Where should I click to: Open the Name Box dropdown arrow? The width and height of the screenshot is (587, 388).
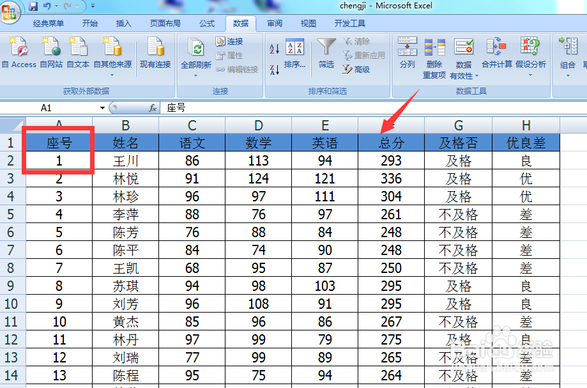pyautogui.click(x=102, y=108)
